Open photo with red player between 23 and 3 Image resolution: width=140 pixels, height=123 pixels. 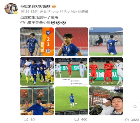[71, 71]
